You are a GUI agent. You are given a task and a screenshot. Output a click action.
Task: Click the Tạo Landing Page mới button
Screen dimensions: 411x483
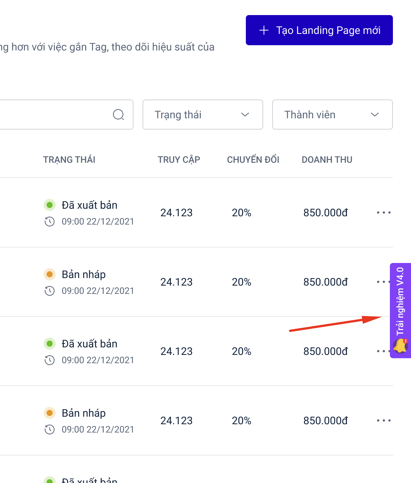(x=319, y=30)
